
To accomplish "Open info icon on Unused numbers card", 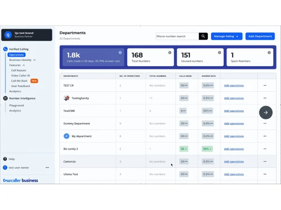I will [219, 53].
